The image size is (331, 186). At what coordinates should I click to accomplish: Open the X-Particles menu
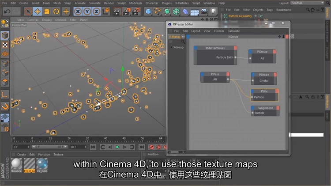[182, 3]
